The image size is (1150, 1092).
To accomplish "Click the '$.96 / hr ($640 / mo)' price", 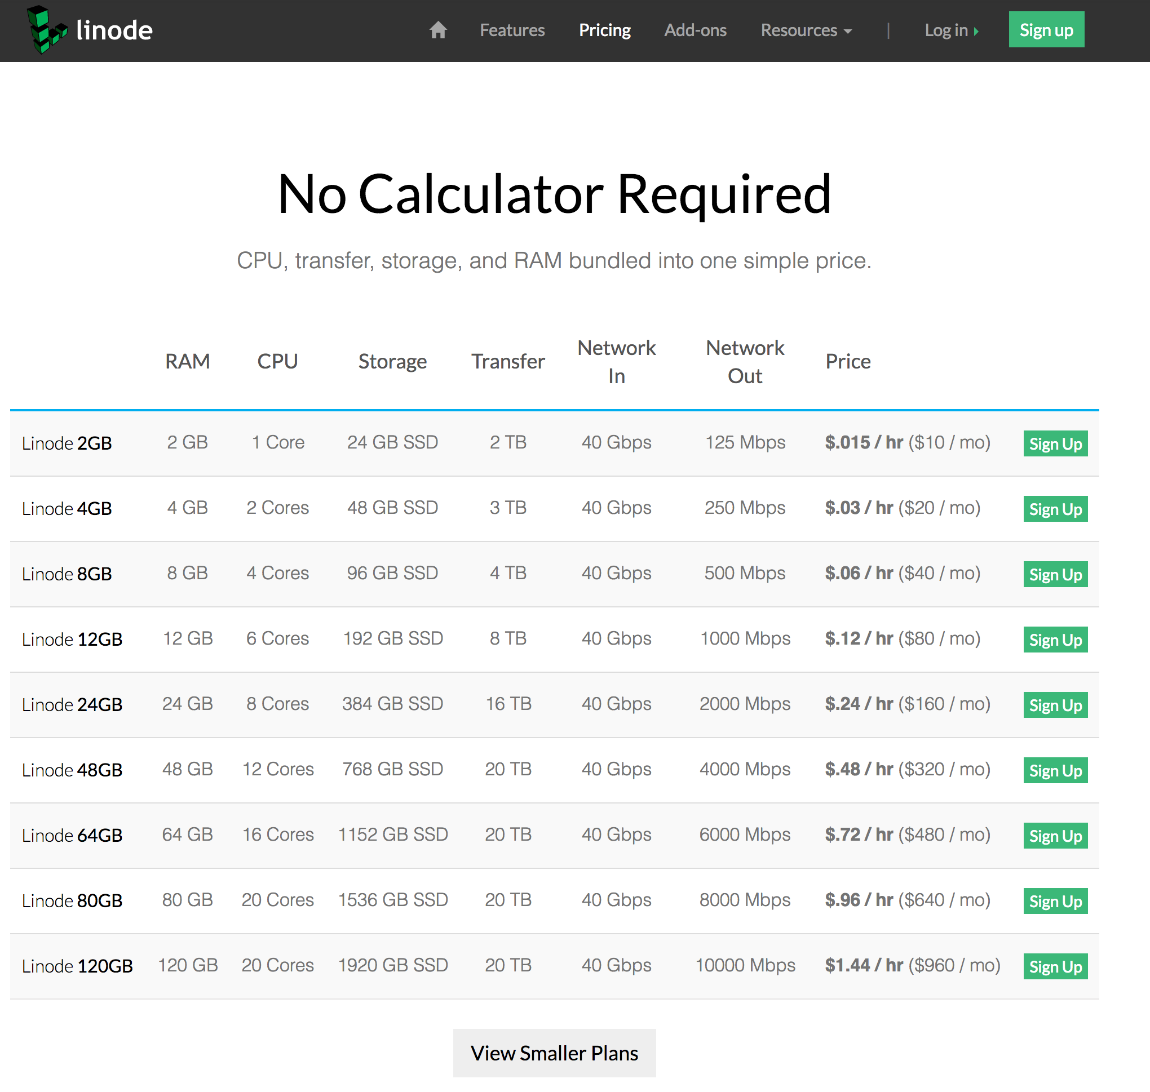I will click(x=907, y=900).
